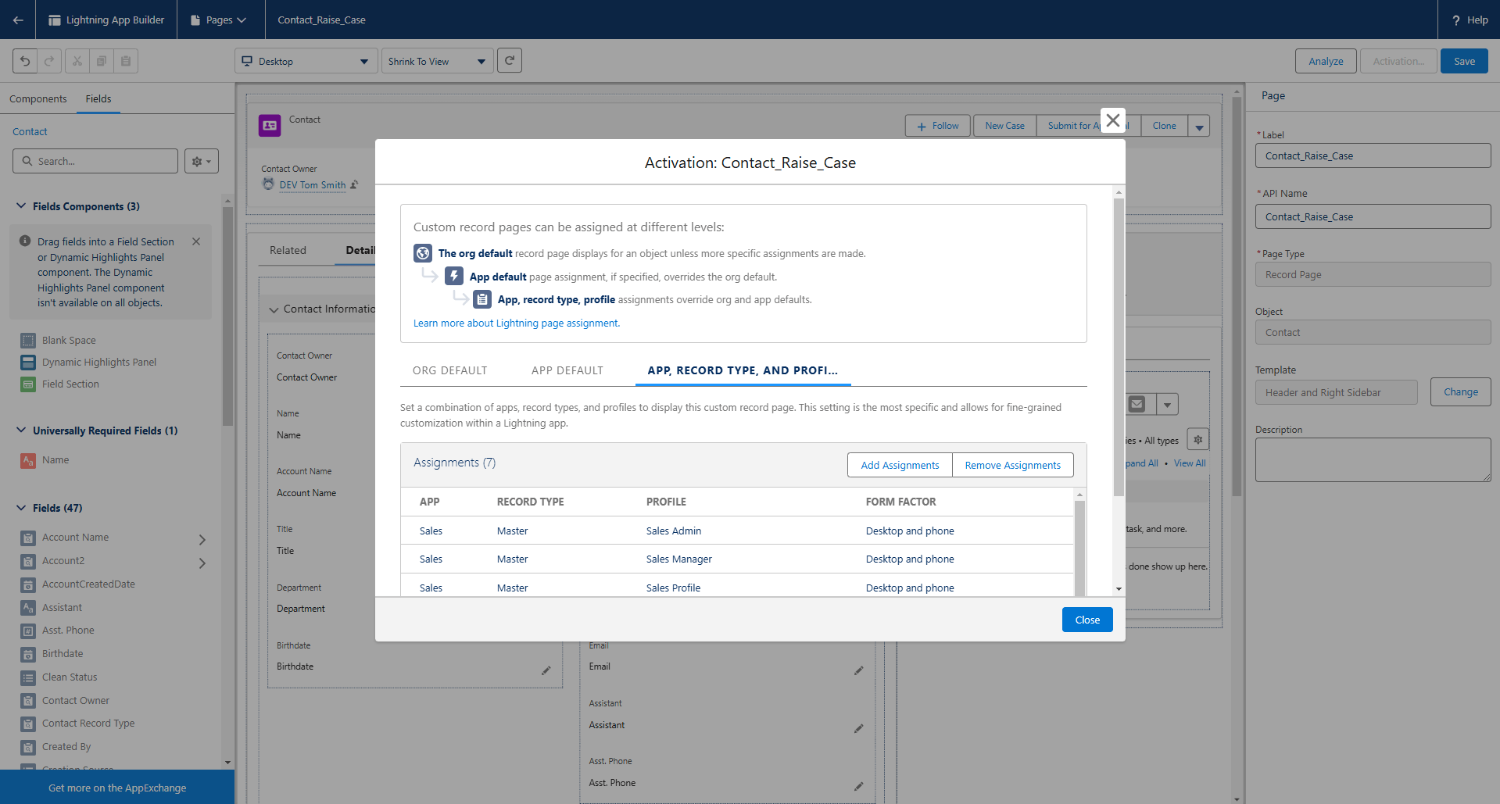Click the assignments table vertical scrollbar

pyautogui.click(x=1079, y=547)
